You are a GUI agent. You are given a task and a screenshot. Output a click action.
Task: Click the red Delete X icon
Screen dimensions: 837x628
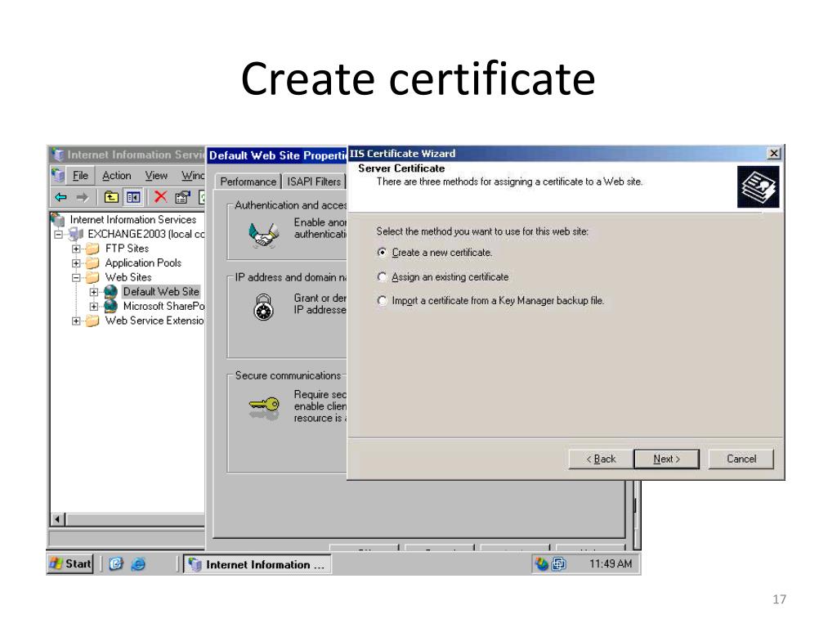[160, 197]
